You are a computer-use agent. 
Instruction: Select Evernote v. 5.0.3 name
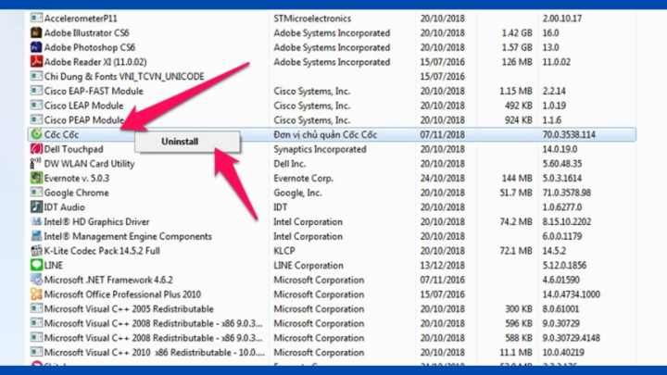77,178
